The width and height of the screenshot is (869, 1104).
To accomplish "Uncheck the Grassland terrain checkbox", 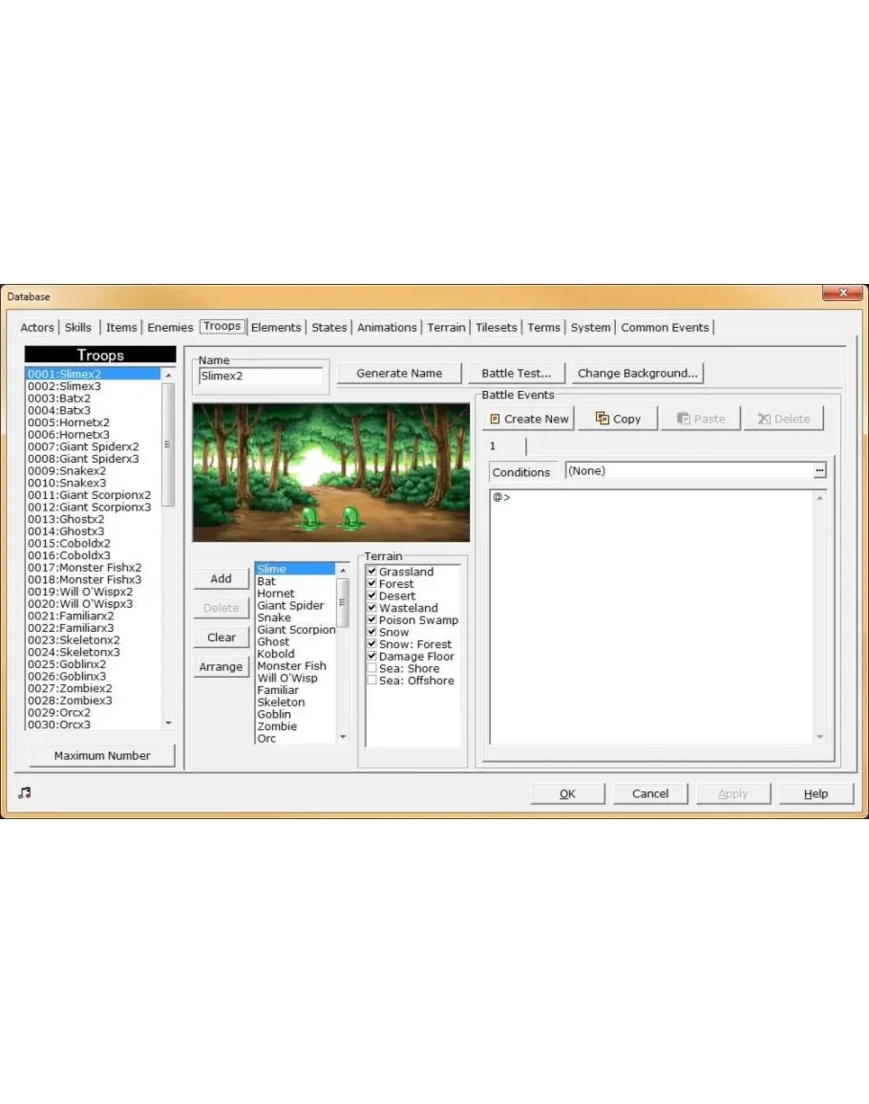I will pyautogui.click(x=372, y=572).
